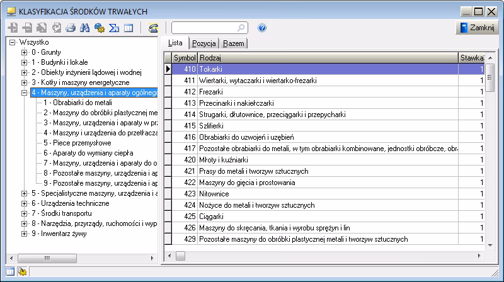
Task: Click the gear icon in status bar
Action: 21,271
